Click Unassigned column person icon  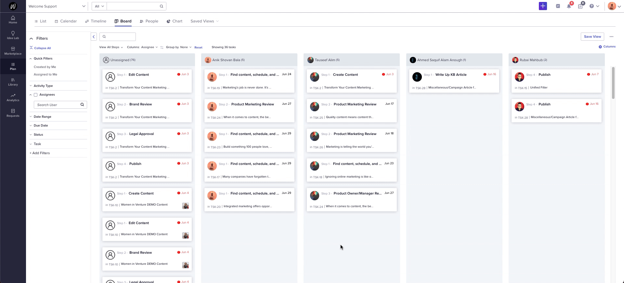tap(106, 60)
